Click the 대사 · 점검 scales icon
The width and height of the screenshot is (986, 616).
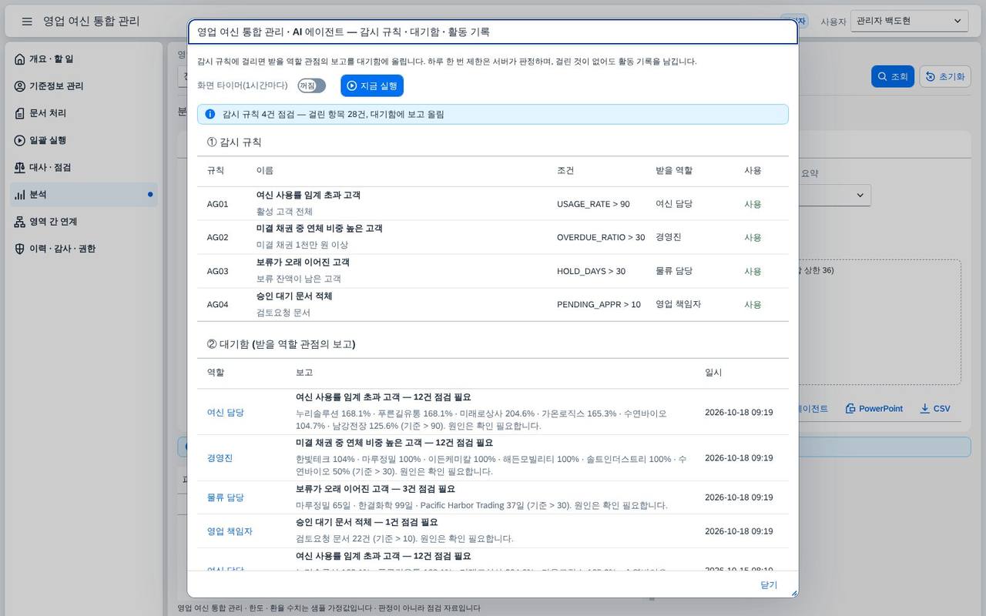(20, 167)
